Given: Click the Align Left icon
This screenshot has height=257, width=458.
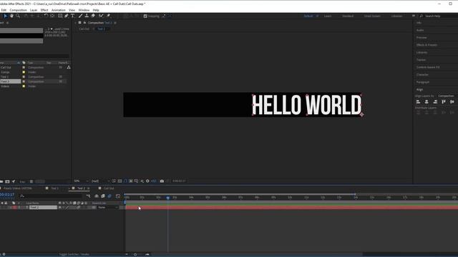Looking at the screenshot, I should tap(418, 101).
